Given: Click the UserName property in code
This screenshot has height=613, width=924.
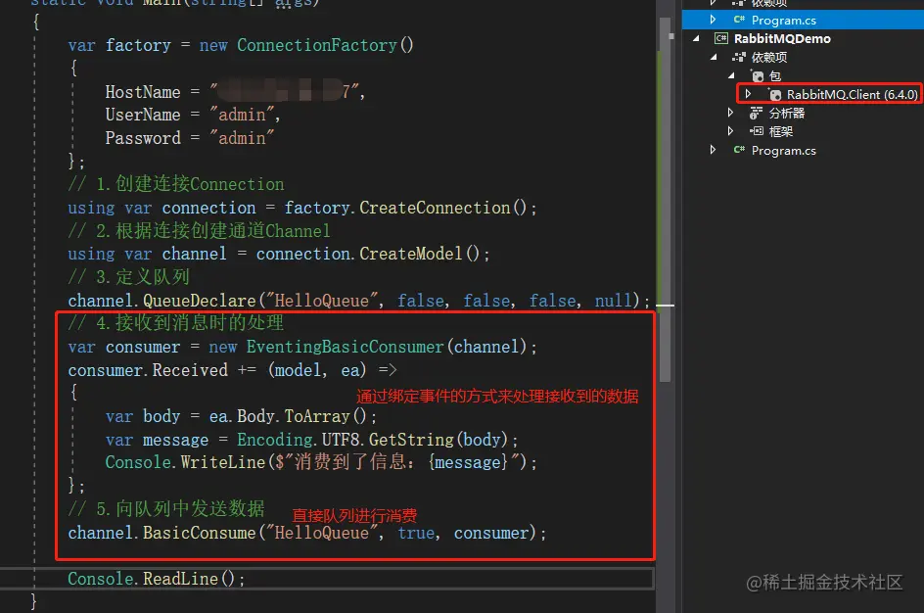Looking at the screenshot, I should click(x=143, y=115).
